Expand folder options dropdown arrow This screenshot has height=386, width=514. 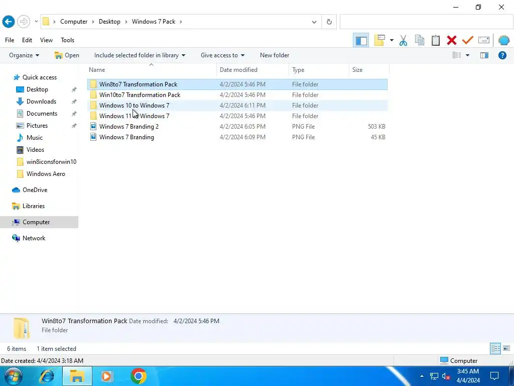[392, 40]
